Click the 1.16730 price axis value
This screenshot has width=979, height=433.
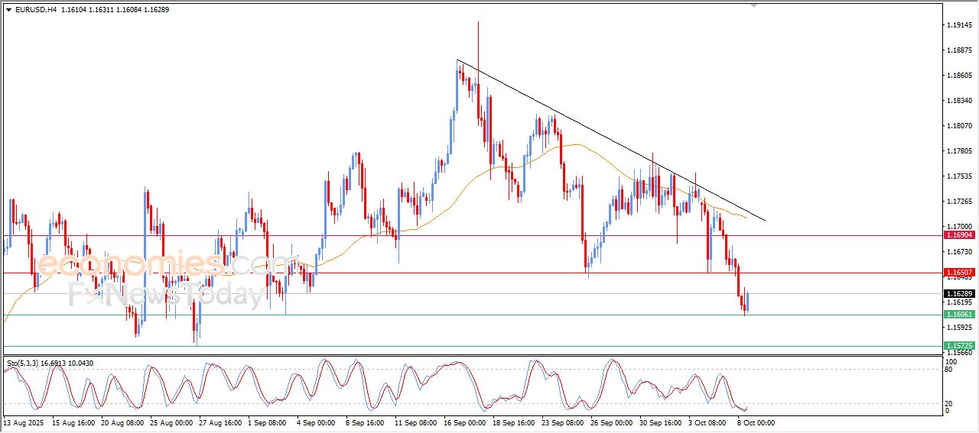[x=958, y=252]
